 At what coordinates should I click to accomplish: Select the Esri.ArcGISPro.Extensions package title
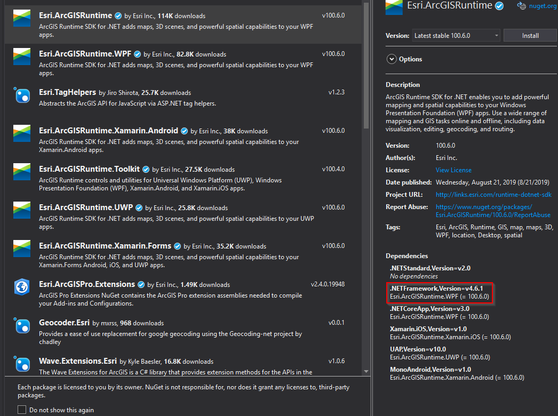coord(87,284)
